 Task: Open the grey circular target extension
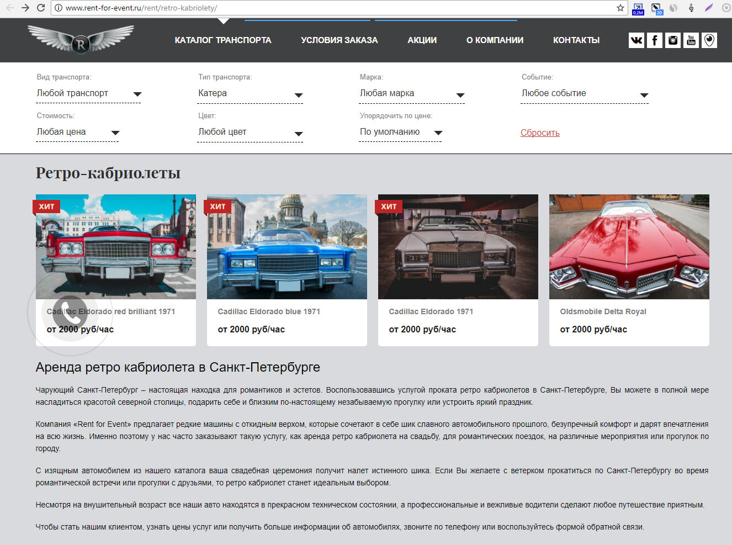click(726, 8)
